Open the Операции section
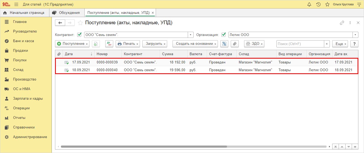The width and height of the screenshot is (364, 153). [x=26, y=108]
